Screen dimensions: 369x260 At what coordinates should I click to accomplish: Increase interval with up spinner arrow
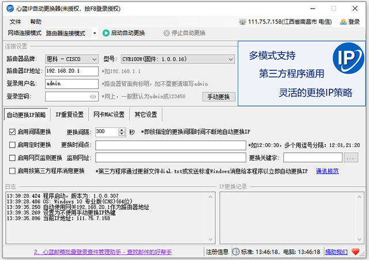click(x=122, y=130)
